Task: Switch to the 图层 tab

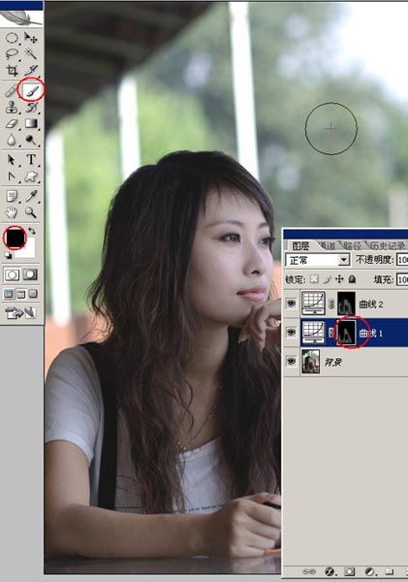Action: point(300,245)
